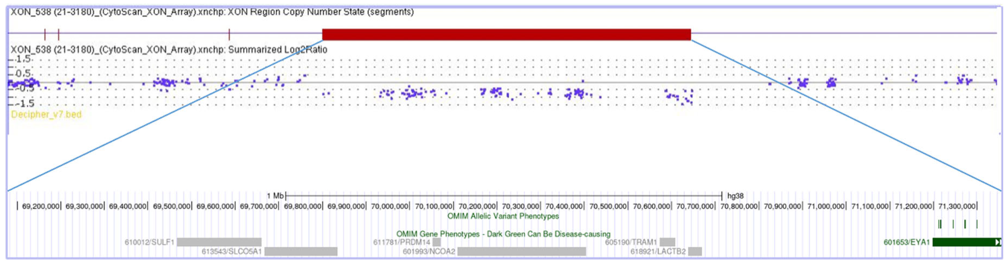This screenshot has height=266, width=1008.
Task: Click the 1 Mb scale bar label
Action: 275,196
